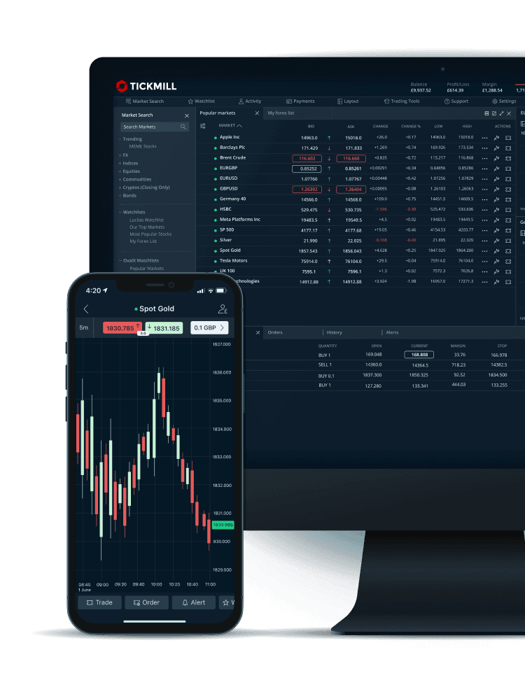The height and width of the screenshot is (680, 525).
Task: Open My Forex List in sidebar
Action: point(143,241)
